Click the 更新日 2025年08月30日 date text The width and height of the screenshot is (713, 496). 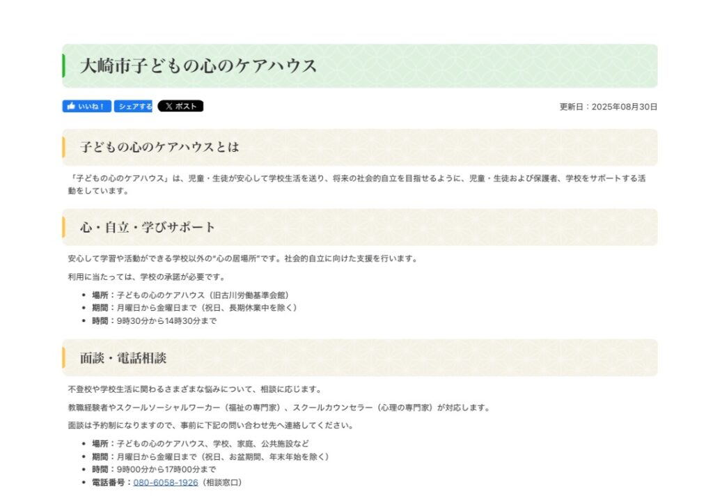point(608,107)
